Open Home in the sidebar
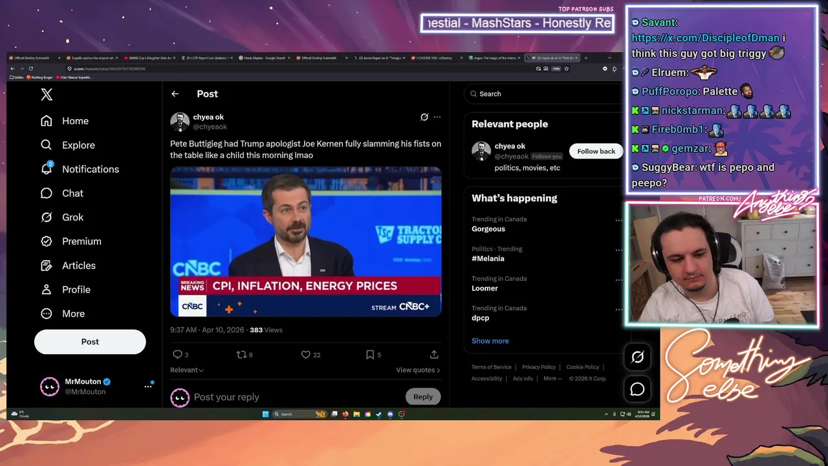828x466 pixels. pyautogui.click(x=65, y=121)
